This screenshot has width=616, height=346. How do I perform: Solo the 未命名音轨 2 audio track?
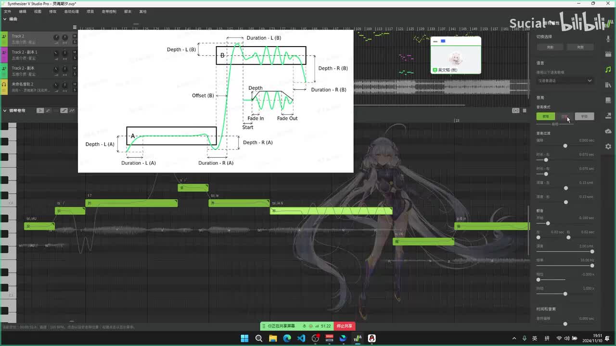75,89
